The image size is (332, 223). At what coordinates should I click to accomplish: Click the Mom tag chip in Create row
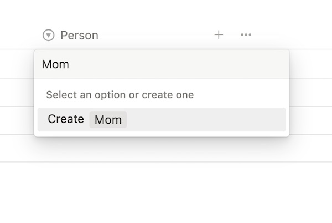(108, 120)
